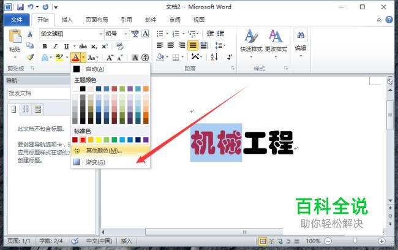Click the Zoom Out minus button
Screen dimensions: 398x250
(328, 241)
